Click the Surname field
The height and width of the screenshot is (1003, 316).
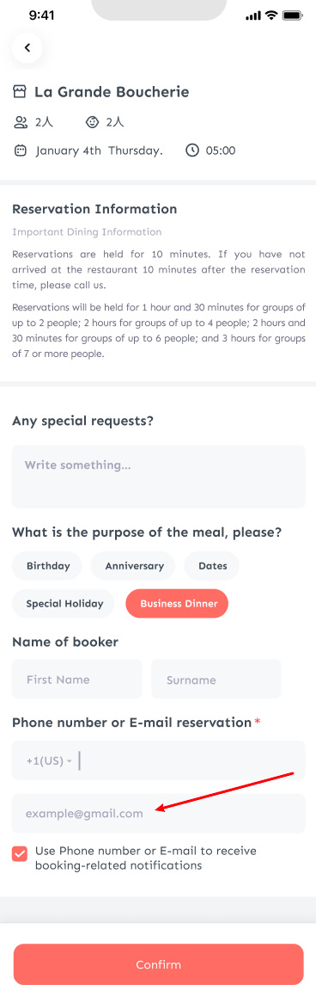(216, 680)
